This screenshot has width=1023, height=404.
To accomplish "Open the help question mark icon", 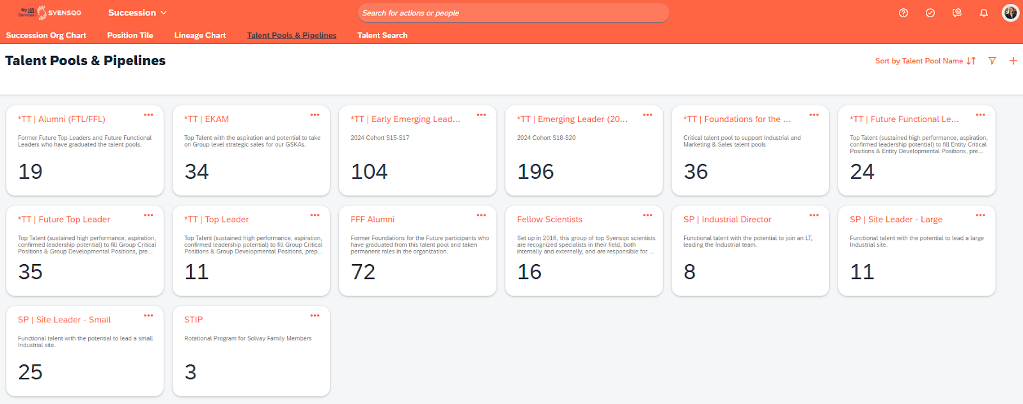I will [x=903, y=13].
